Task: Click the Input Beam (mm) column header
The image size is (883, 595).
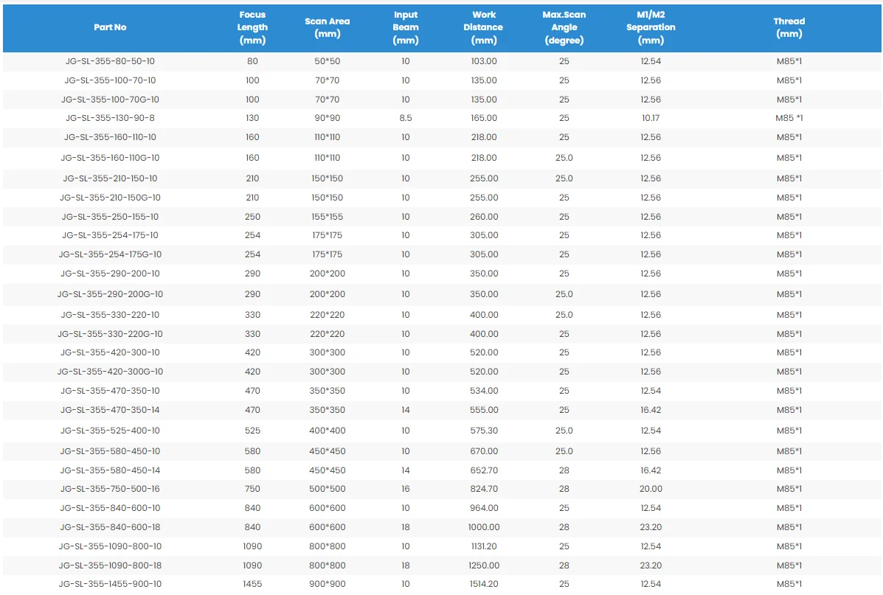Action: (x=406, y=27)
